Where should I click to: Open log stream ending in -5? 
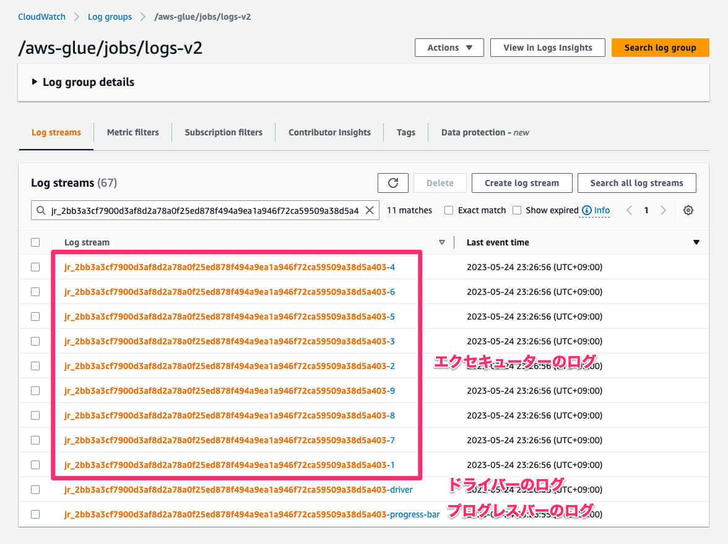click(x=229, y=317)
